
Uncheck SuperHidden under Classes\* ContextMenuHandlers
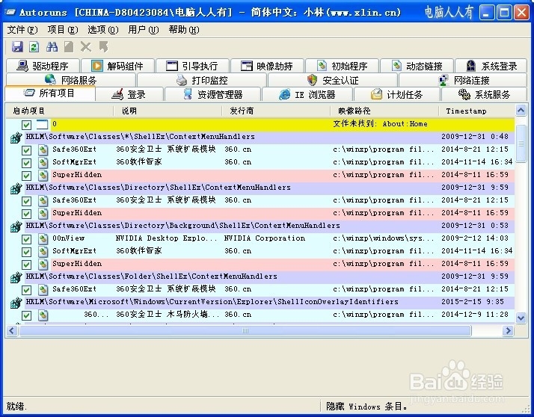27,176
